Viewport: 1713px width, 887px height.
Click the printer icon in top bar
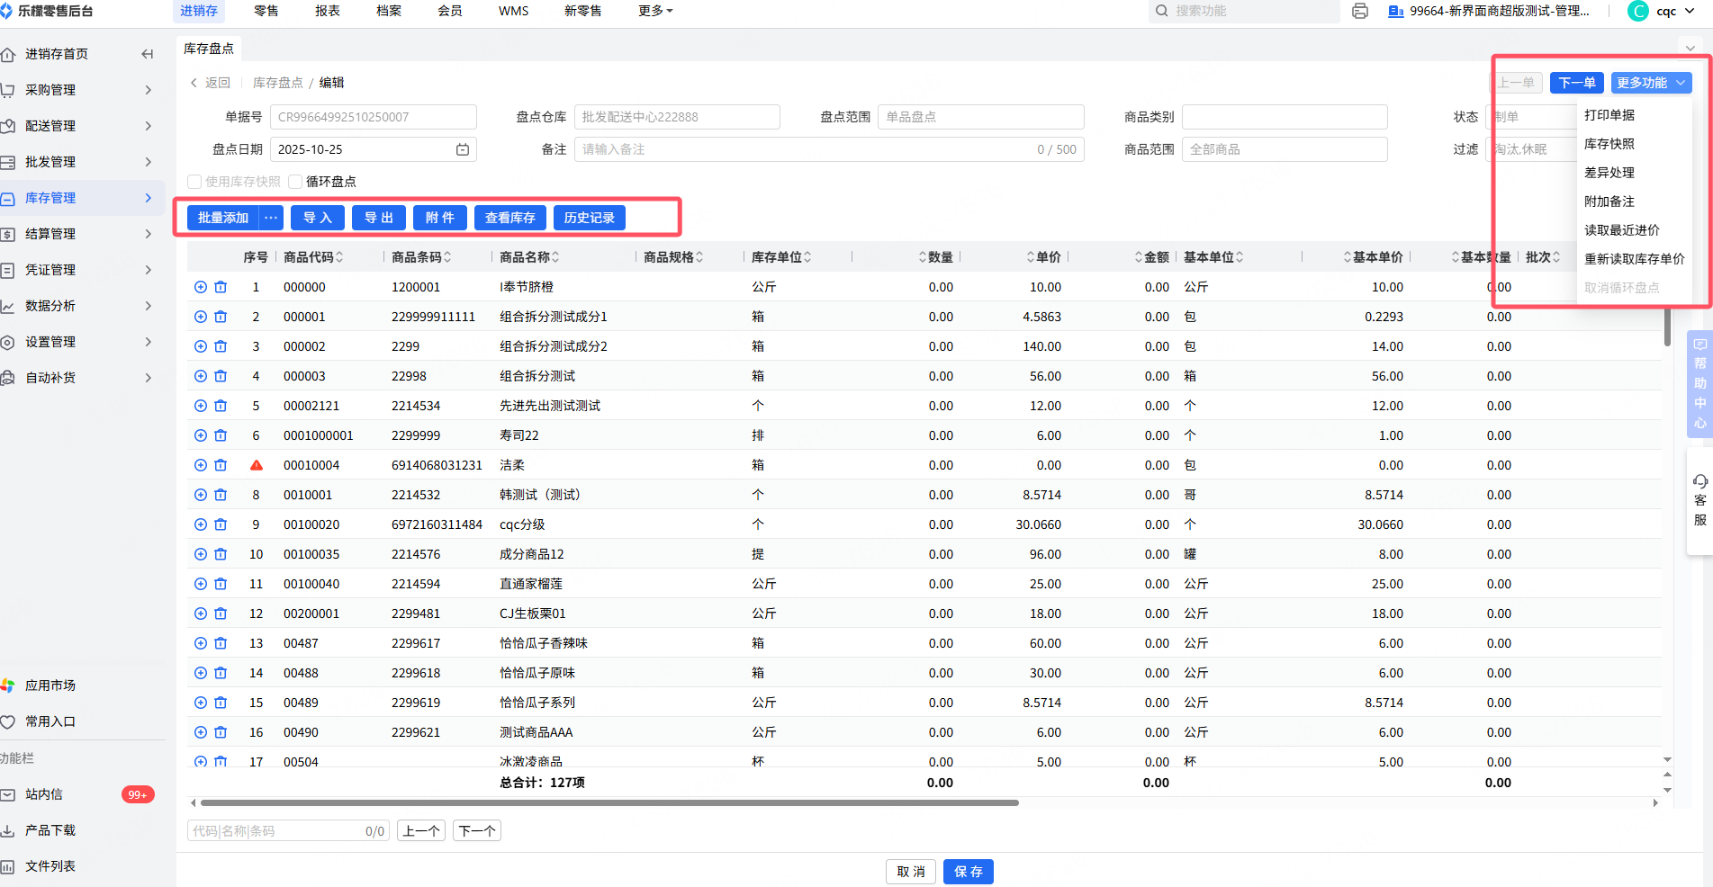(x=1360, y=11)
